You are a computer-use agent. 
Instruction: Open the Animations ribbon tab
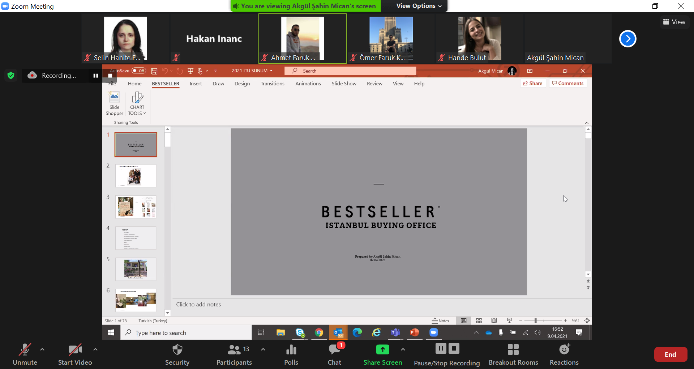click(308, 84)
